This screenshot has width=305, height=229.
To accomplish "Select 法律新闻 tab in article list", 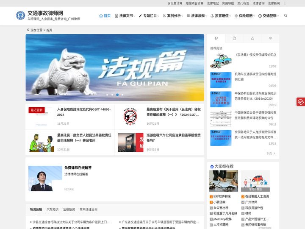I will coord(69,209).
